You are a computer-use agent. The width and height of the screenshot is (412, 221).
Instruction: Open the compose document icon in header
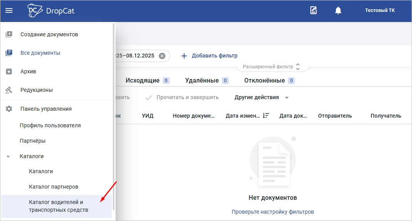point(313,10)
